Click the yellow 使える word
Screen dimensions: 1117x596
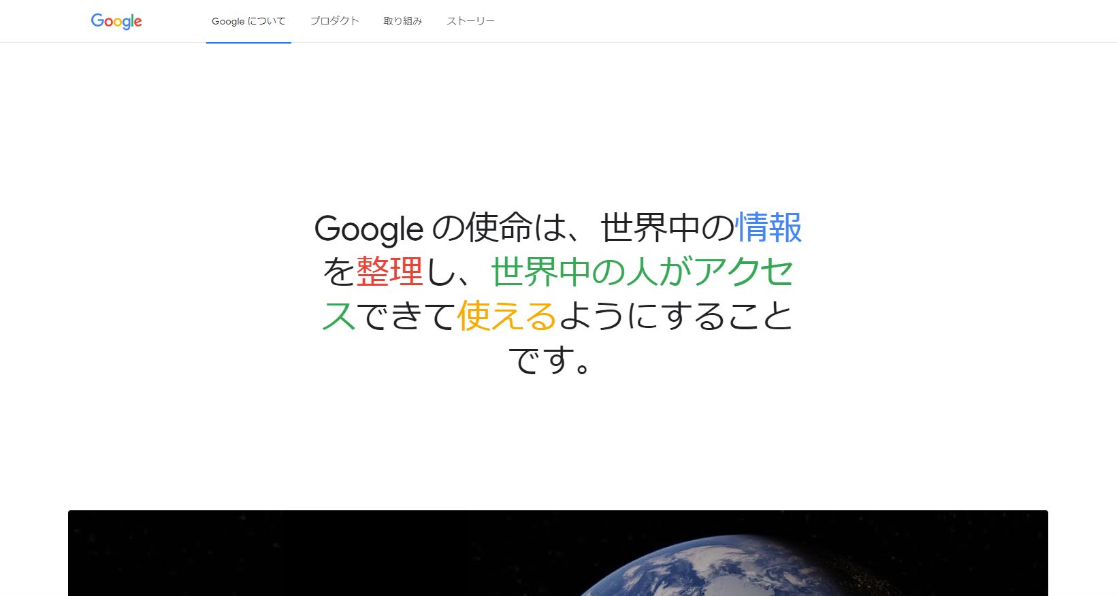click(507, 316)
